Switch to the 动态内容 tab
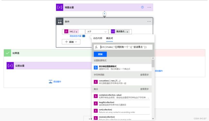This screenshot has width=209, height=121. pos(97,38)
